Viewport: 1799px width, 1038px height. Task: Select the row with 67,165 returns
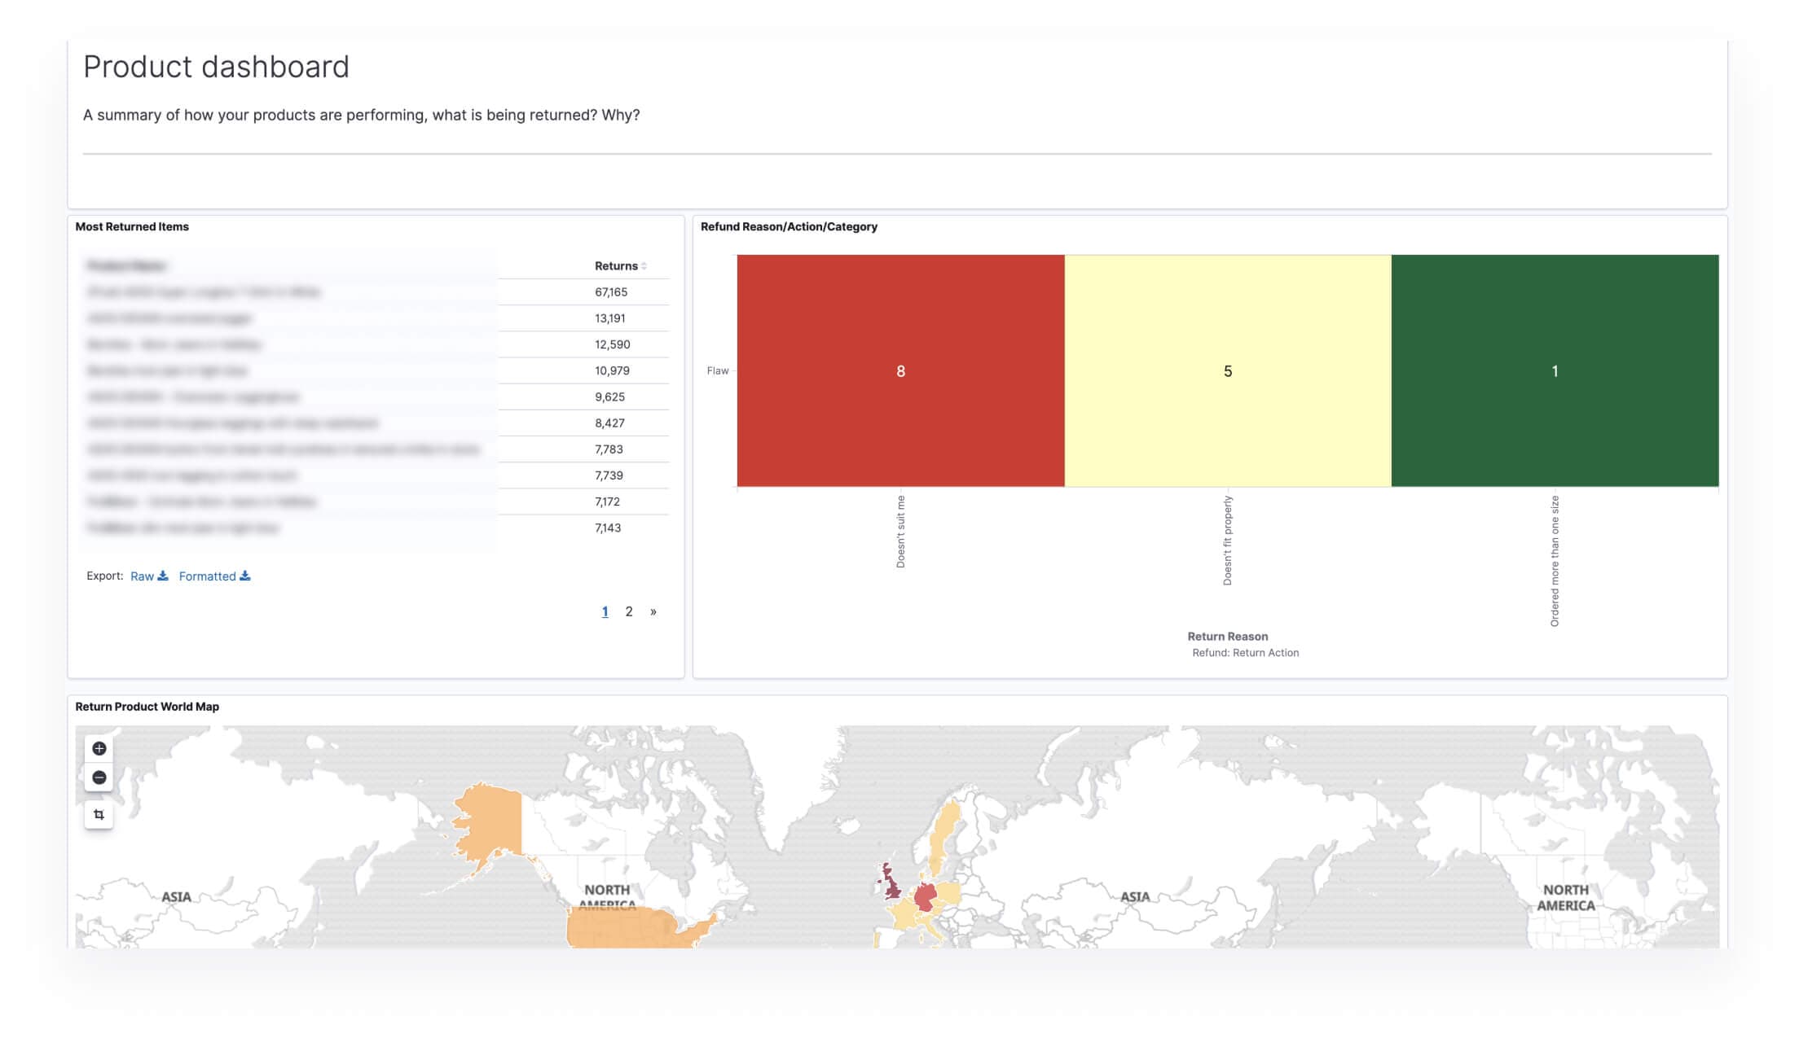coord(611,292)
